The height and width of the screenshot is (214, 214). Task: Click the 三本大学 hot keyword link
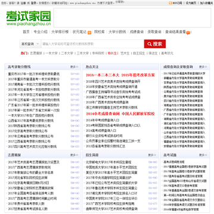[x=83, y=53]
